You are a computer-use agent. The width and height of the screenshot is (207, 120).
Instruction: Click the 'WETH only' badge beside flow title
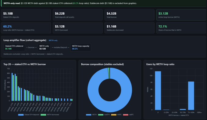coord(53,40)
